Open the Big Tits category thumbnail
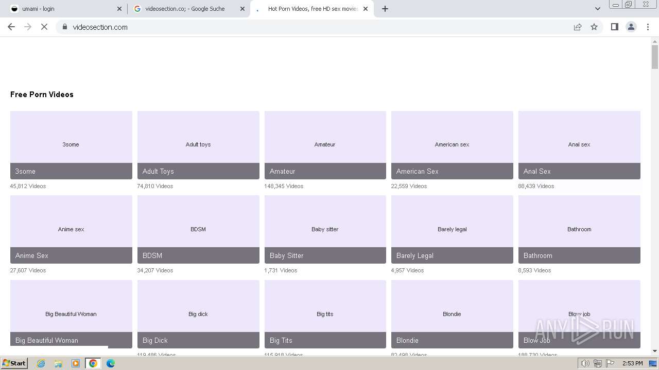The width and height of the screenshot is (659, 370). click(325, 314)
